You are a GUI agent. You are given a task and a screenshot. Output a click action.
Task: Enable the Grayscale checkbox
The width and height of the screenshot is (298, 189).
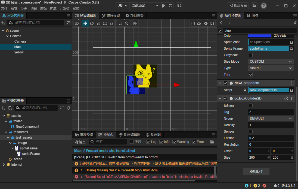pos(251,55)
